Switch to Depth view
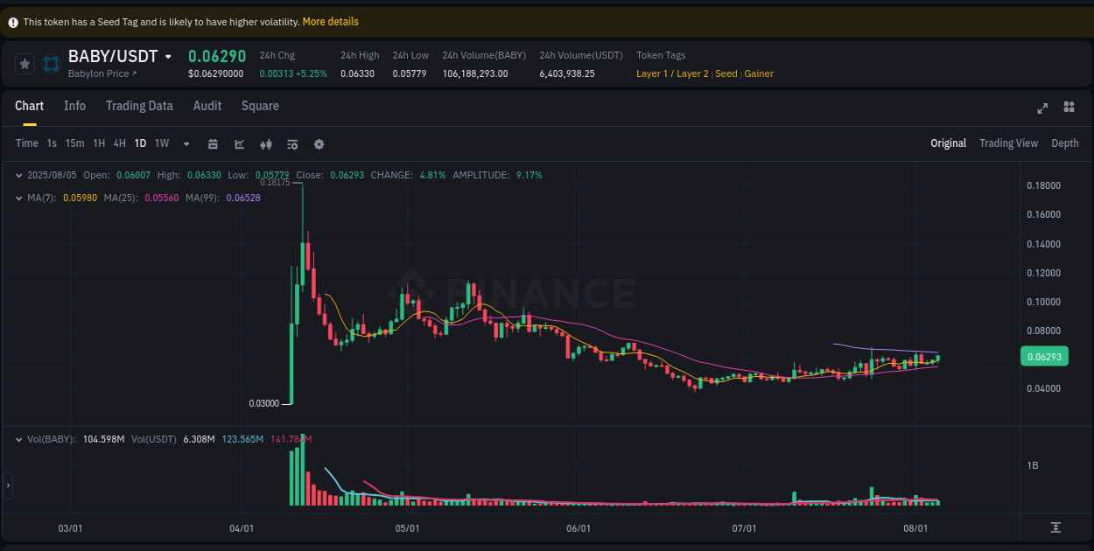This screenshot has width=1094, height=551. pyautogui.click(x=1065, y=143)
